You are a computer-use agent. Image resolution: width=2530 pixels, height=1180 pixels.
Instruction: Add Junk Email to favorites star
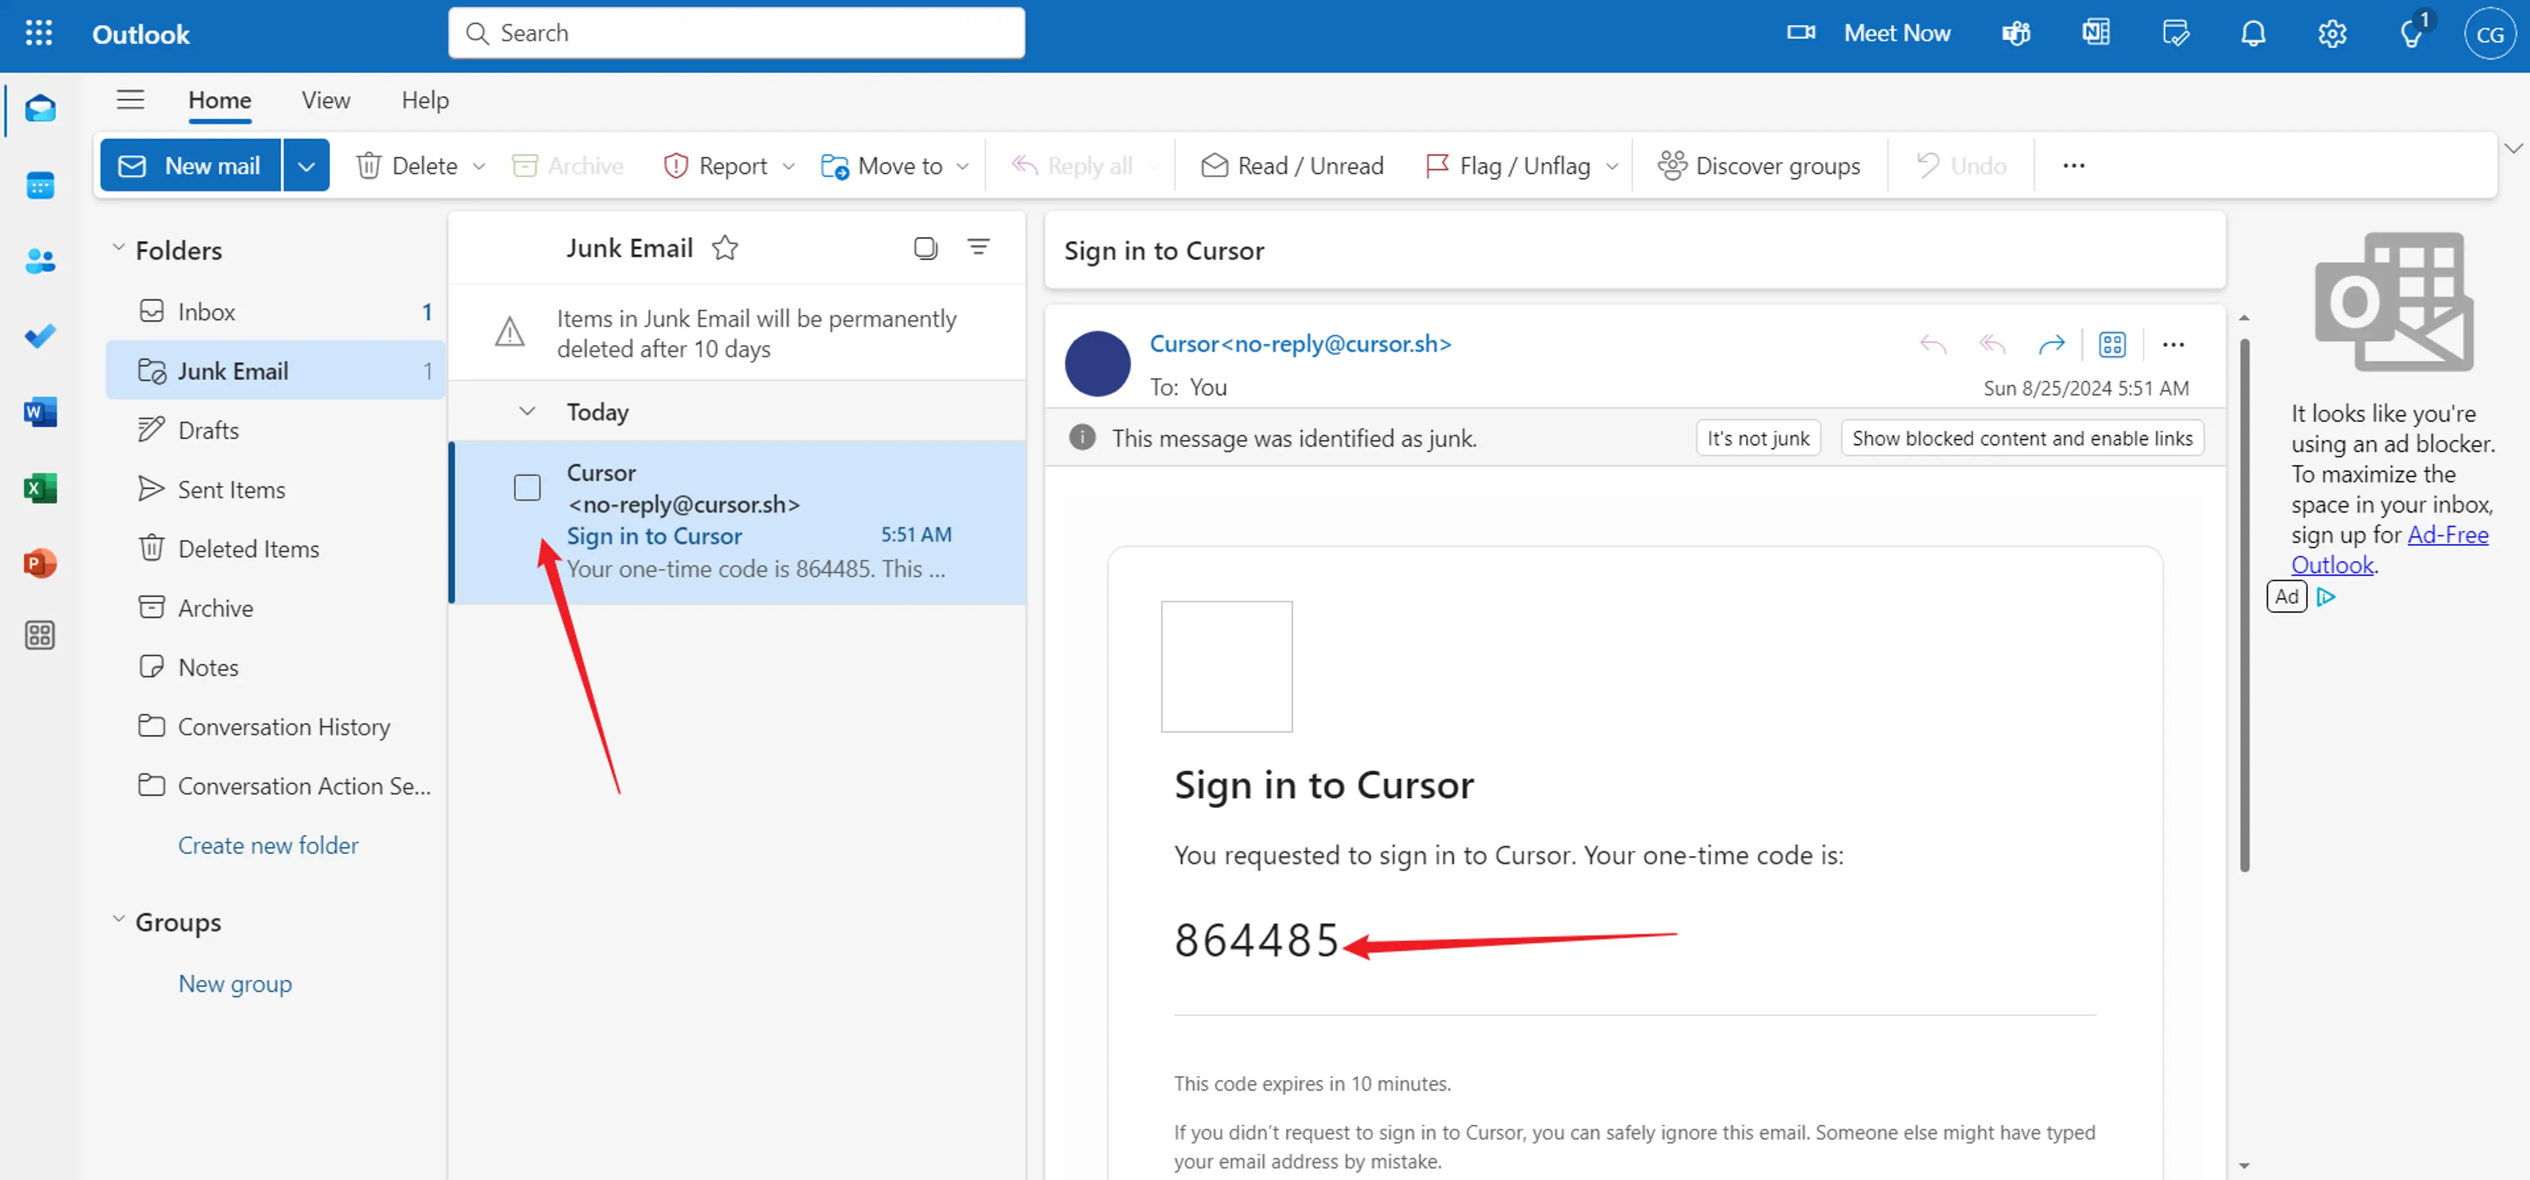[x=725, y=248]
